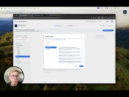Uncheck the real-time audio streams scope

coord(60,49)
